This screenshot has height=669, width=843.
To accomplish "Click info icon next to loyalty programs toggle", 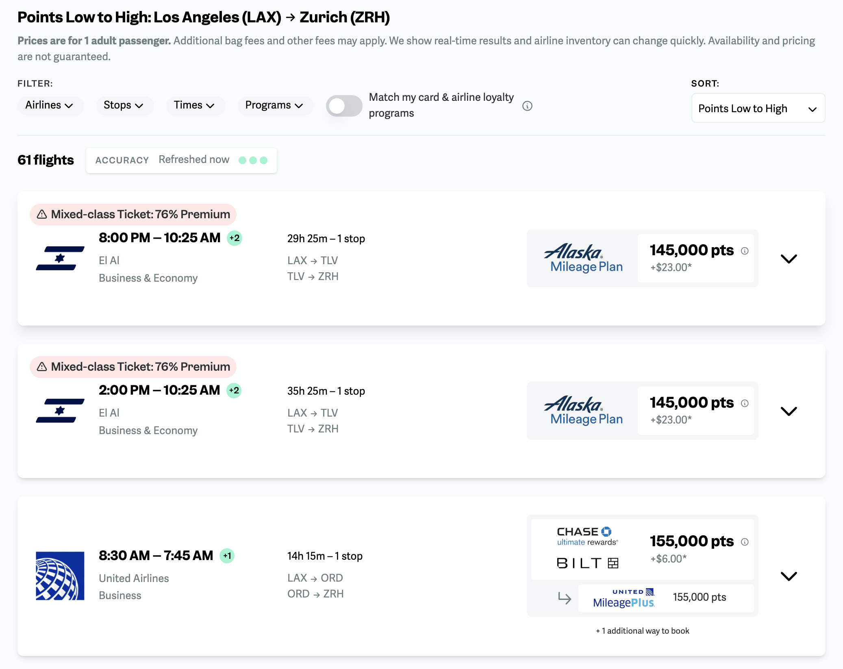I will coord(527,106).
